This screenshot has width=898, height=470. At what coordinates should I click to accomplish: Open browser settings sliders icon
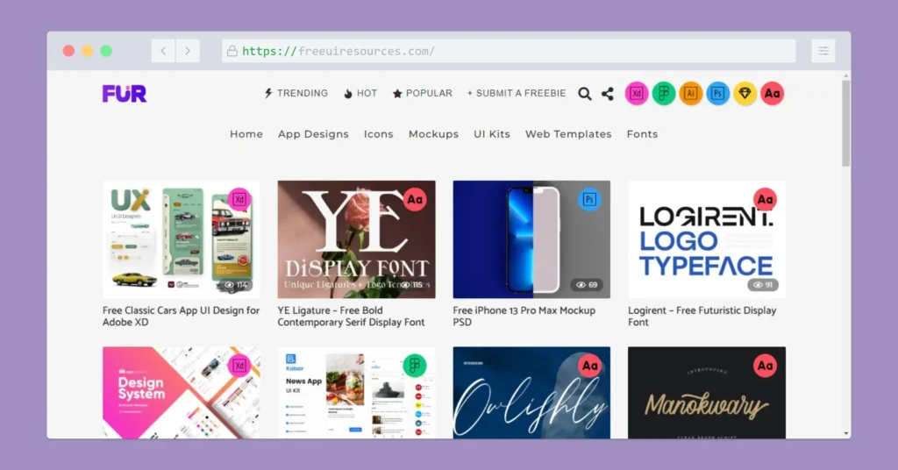tap(823, 51)
